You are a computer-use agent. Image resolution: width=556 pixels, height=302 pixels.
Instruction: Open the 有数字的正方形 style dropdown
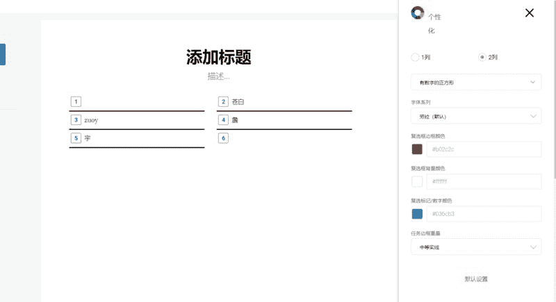coord(476,83)
